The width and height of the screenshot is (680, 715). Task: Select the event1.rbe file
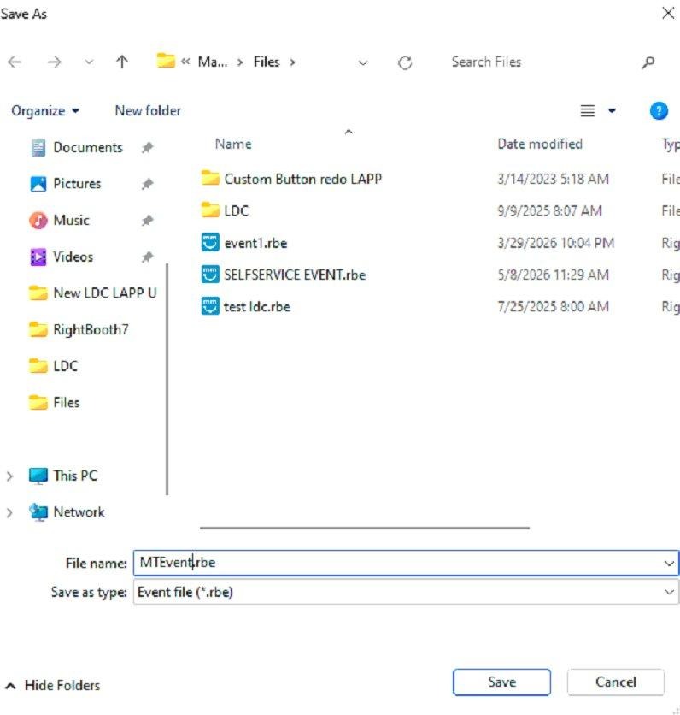[x=255, y=243]
